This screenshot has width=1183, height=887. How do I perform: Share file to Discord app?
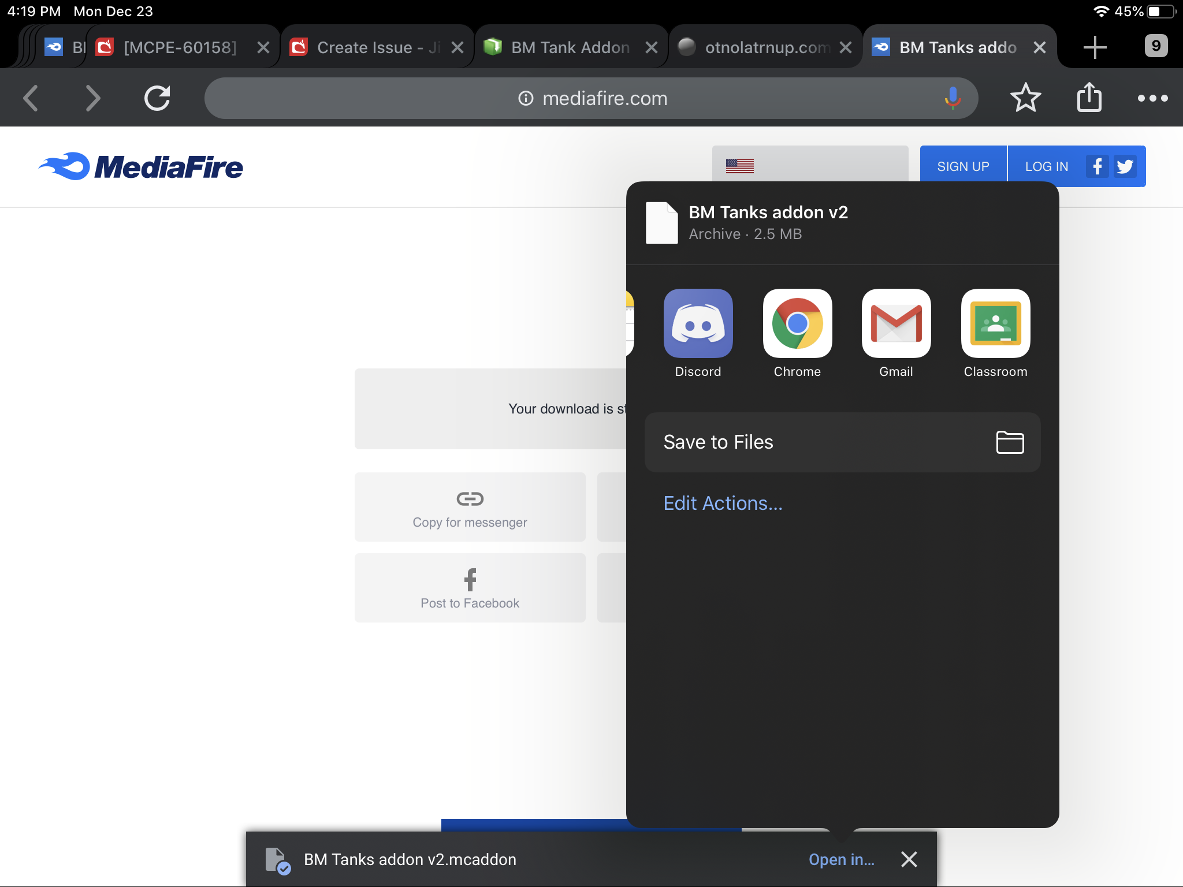pyautogui.click(x=698, y=323)
